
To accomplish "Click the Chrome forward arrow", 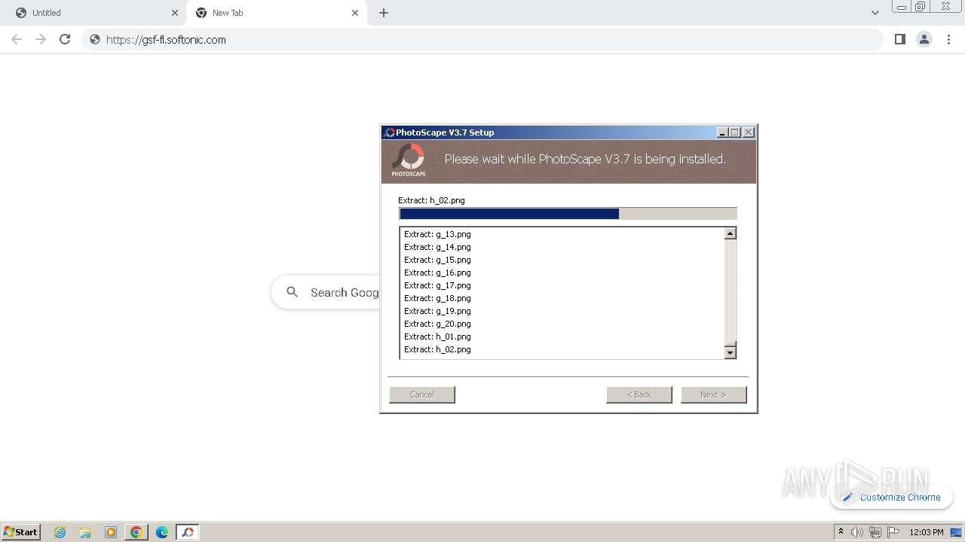I will (x=41, y=39).
